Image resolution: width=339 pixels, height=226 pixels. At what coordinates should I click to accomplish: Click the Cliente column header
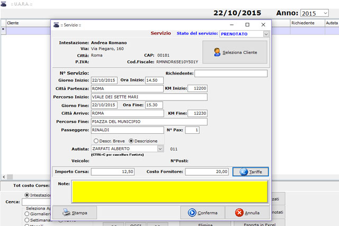point(28,23)
